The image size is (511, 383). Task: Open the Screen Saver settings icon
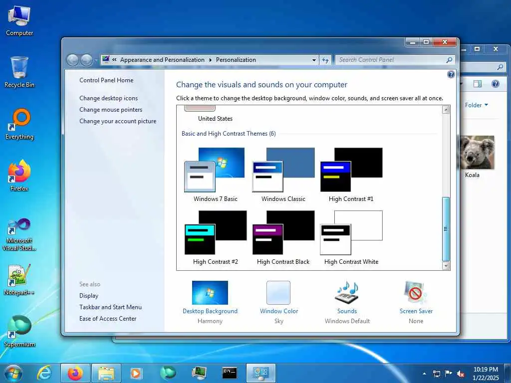pos(416,292)
